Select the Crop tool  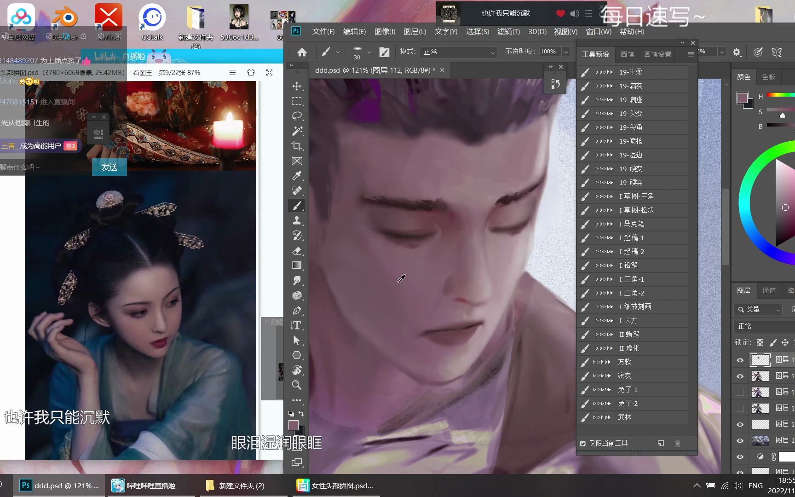click(297, 146)
